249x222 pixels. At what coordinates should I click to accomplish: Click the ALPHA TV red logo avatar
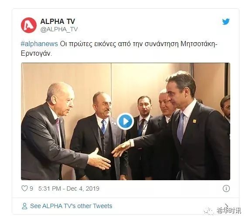29,25
